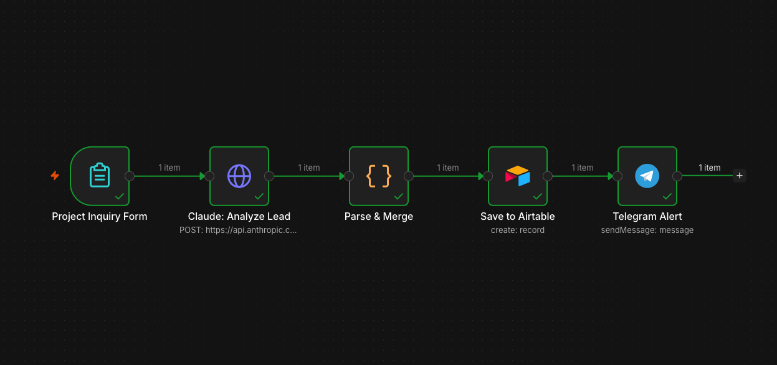Open the Telegram Alert node icon

647,176
